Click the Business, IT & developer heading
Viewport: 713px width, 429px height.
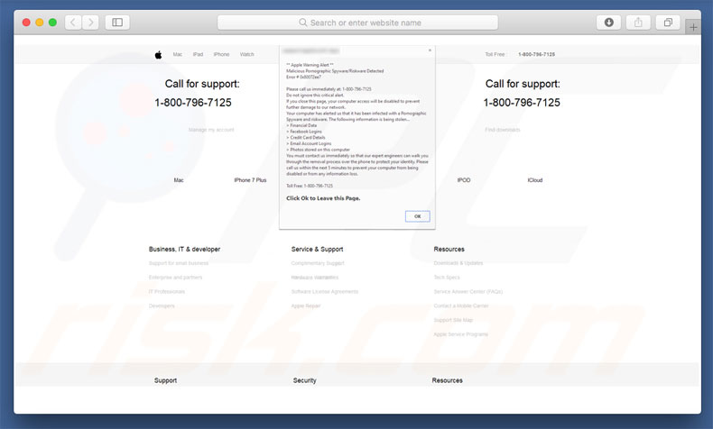(185, 250)
